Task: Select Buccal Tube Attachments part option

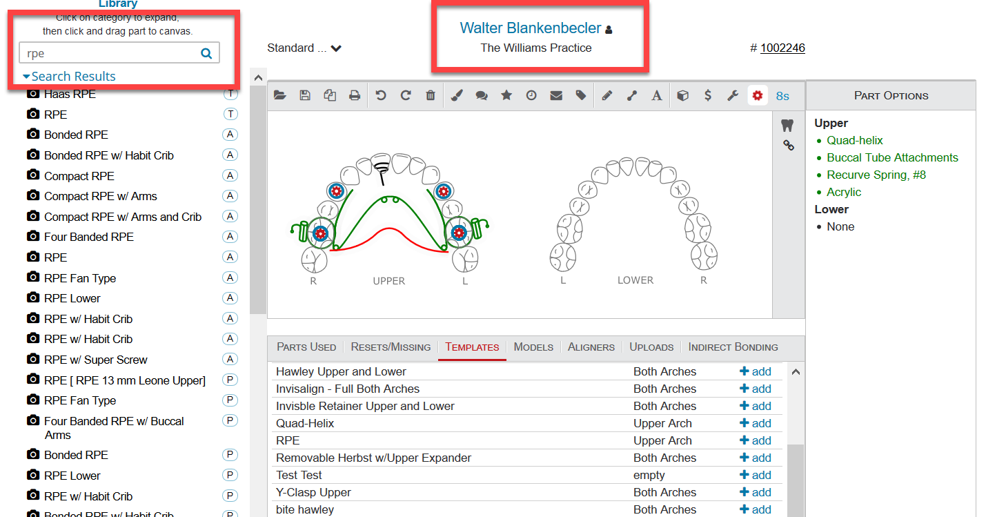Action: point(892,157)
